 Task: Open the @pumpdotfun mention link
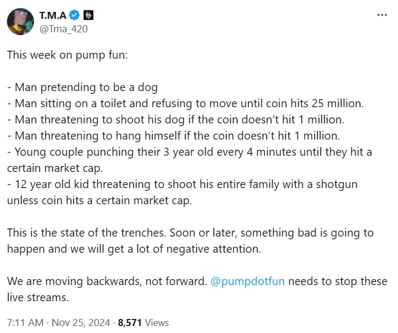coord(247,281)
